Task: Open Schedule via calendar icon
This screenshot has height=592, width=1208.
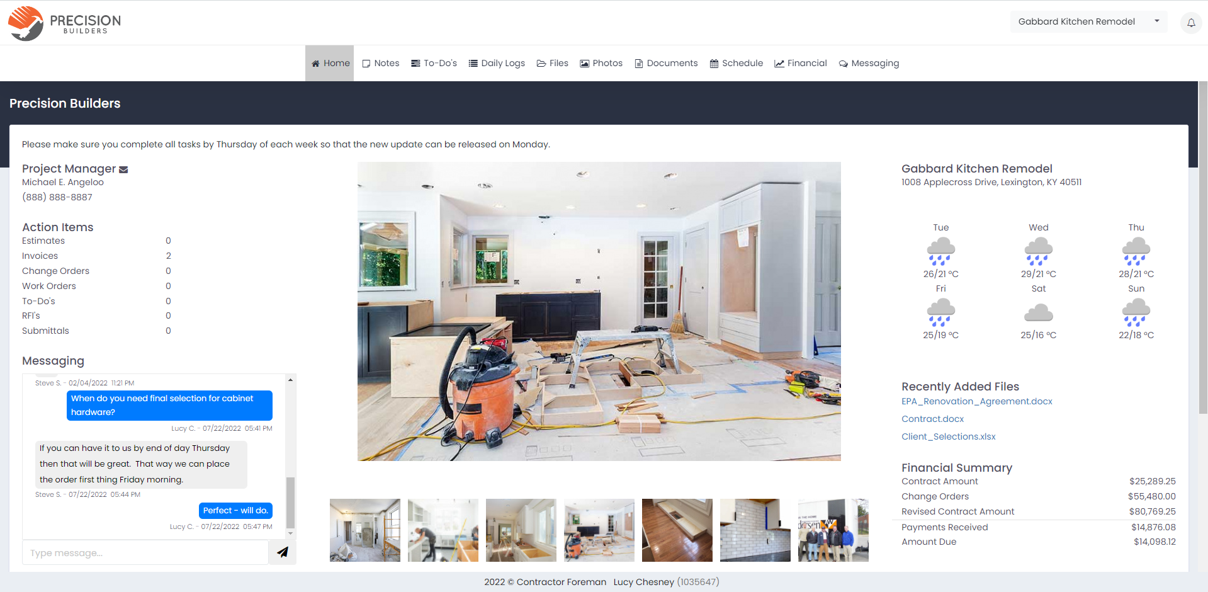Action: (714, 63)
